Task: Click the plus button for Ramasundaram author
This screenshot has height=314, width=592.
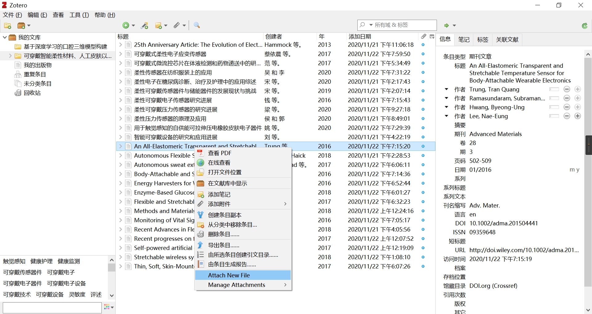Action: [x=578, y=98]
